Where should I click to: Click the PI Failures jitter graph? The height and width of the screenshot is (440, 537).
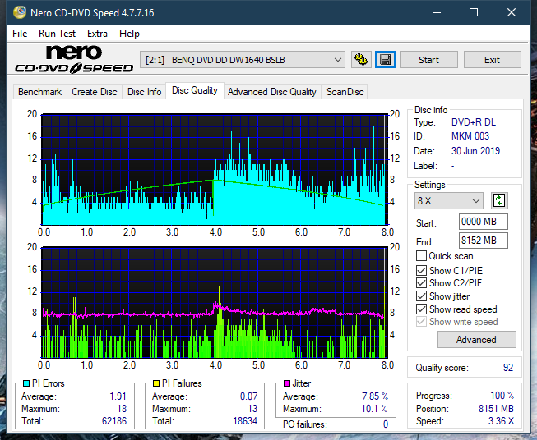click(214, 303)
